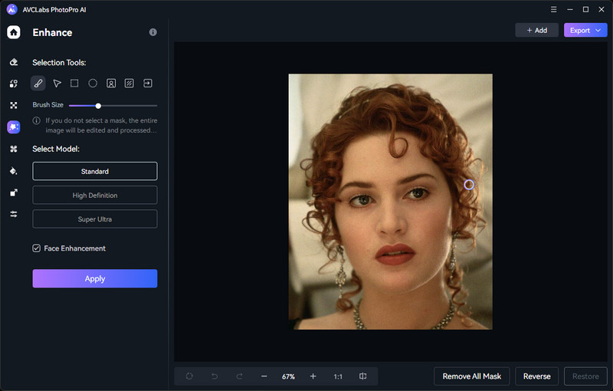Redo the last action

click(x=239, y=376)
